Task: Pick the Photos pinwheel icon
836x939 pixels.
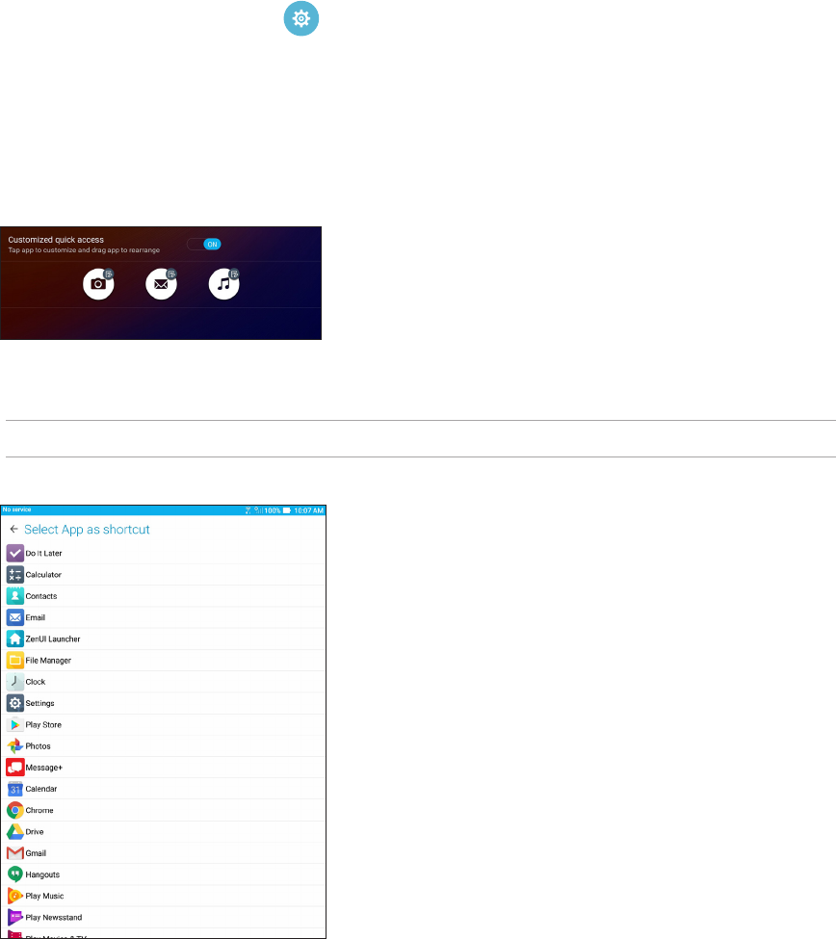Action: (15, 746)
